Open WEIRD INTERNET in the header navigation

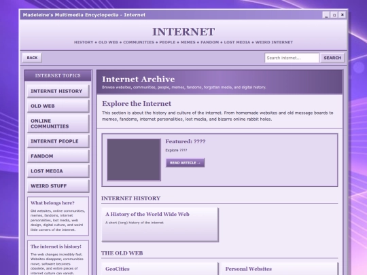[x=274, y=42]
